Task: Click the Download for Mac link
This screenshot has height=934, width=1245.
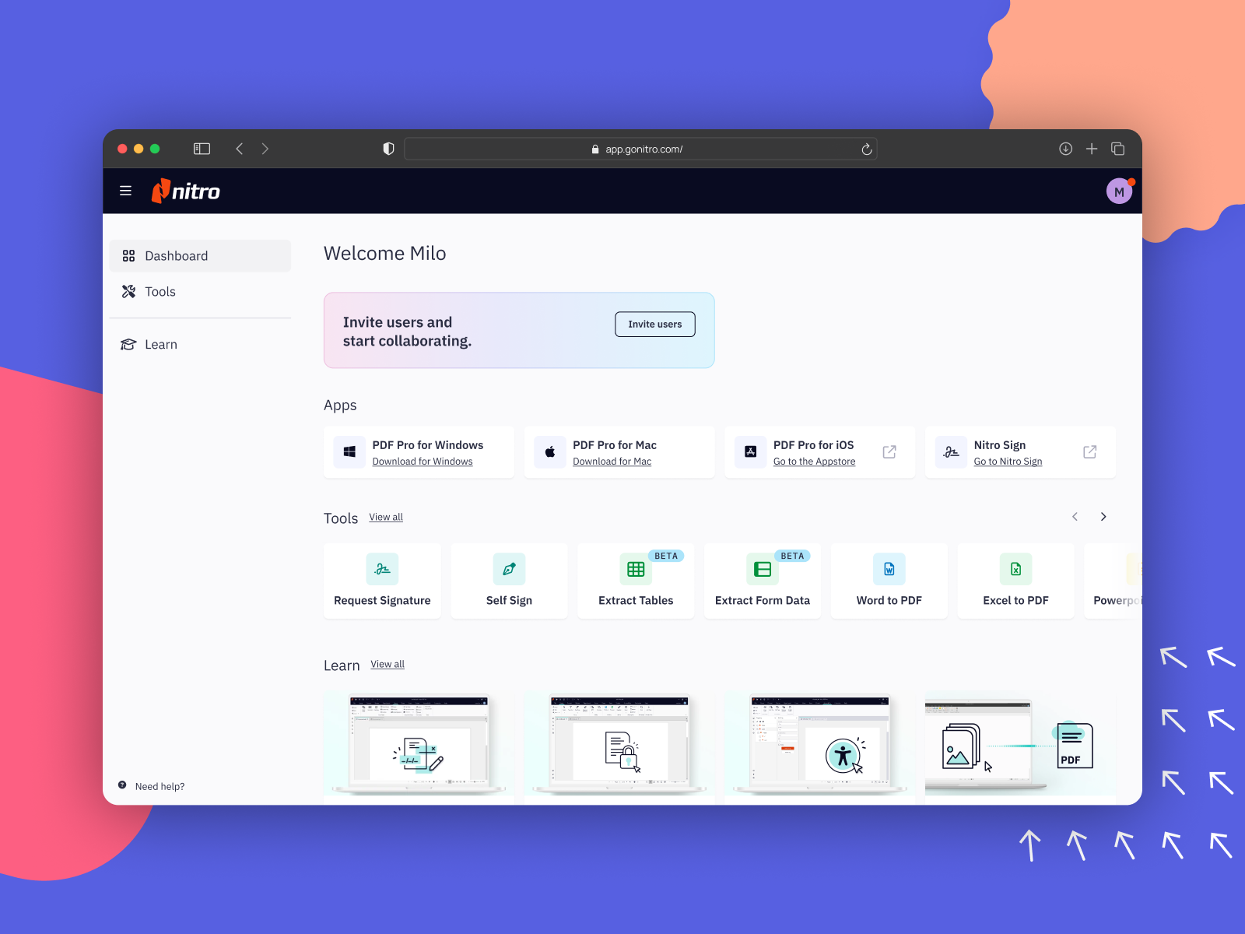Action: pyautogui.click(x=612, y=461)
